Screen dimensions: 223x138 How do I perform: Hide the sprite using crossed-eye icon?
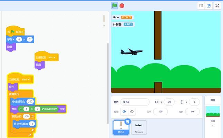[132, 111]
